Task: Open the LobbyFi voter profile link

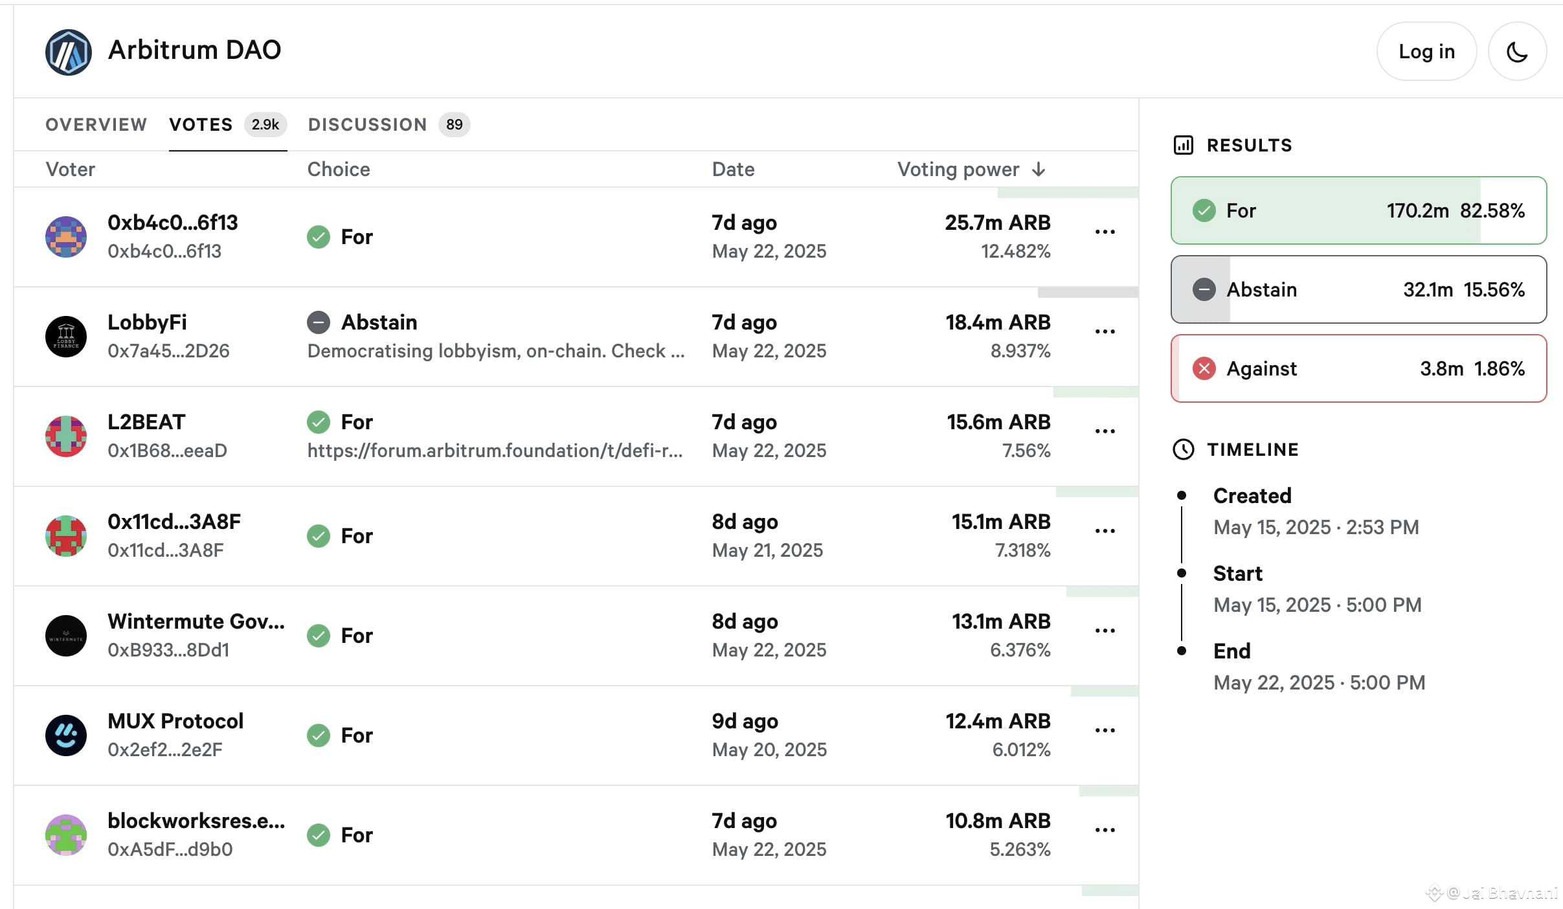Action: click(147, 322)
